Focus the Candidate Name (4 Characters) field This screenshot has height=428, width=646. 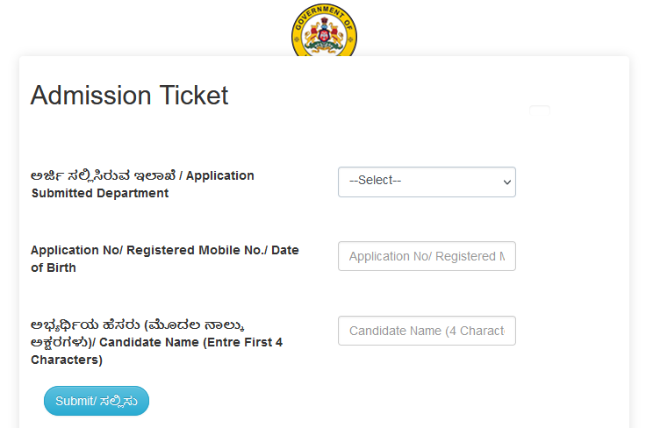[427, 331]
